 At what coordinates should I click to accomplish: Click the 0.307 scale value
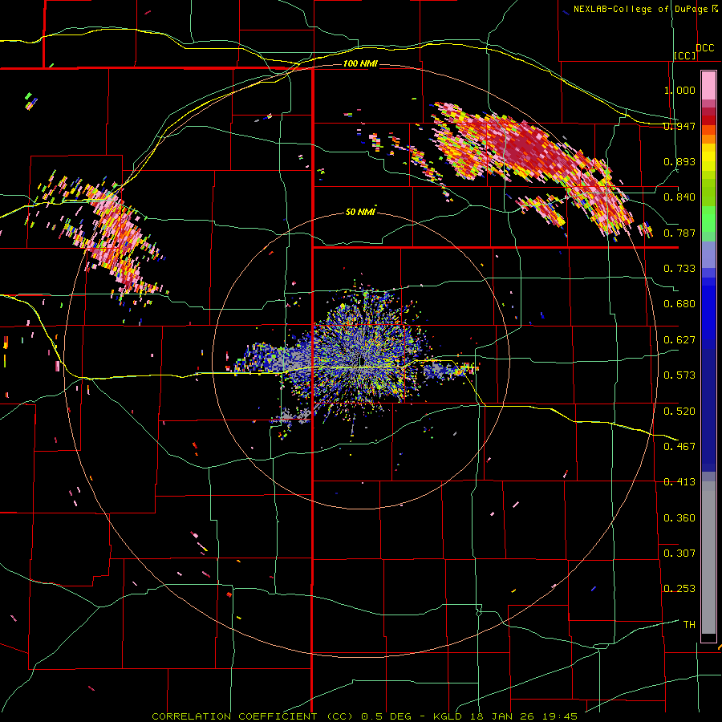(679, 554)
